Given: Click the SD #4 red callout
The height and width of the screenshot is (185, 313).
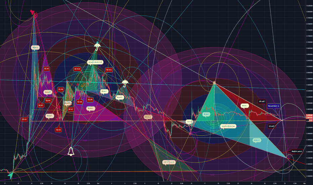Looking at the screenshot, I should coord(48,100).
